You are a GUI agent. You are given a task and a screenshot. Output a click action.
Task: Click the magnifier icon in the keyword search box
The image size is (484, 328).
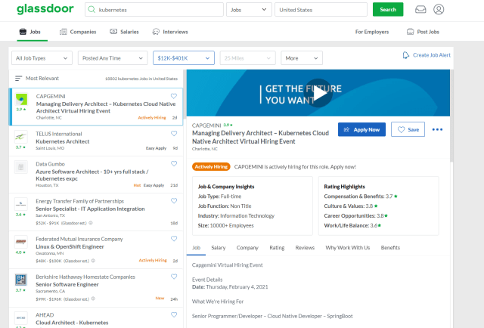click(x=92, y=10)
